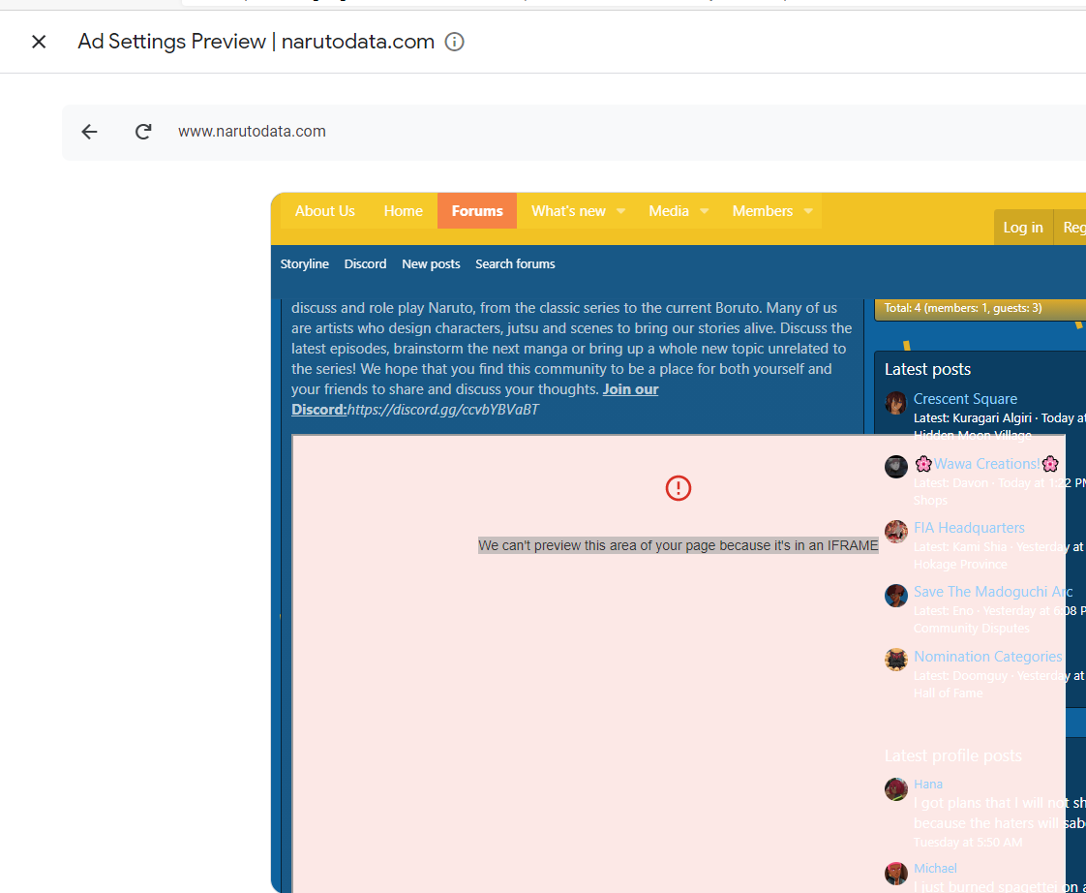The width and height of the screenshot is (1086, 893).
Task: Click Hana's profile post avatar
Action: pos(895,788)
